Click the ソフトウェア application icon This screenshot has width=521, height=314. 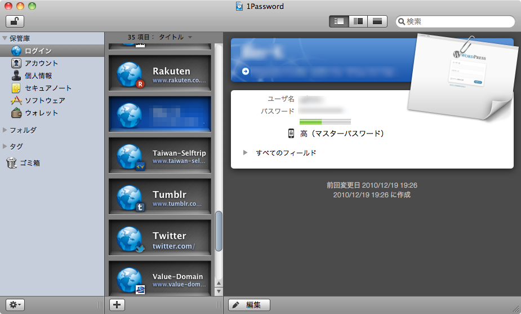(16, 100)
